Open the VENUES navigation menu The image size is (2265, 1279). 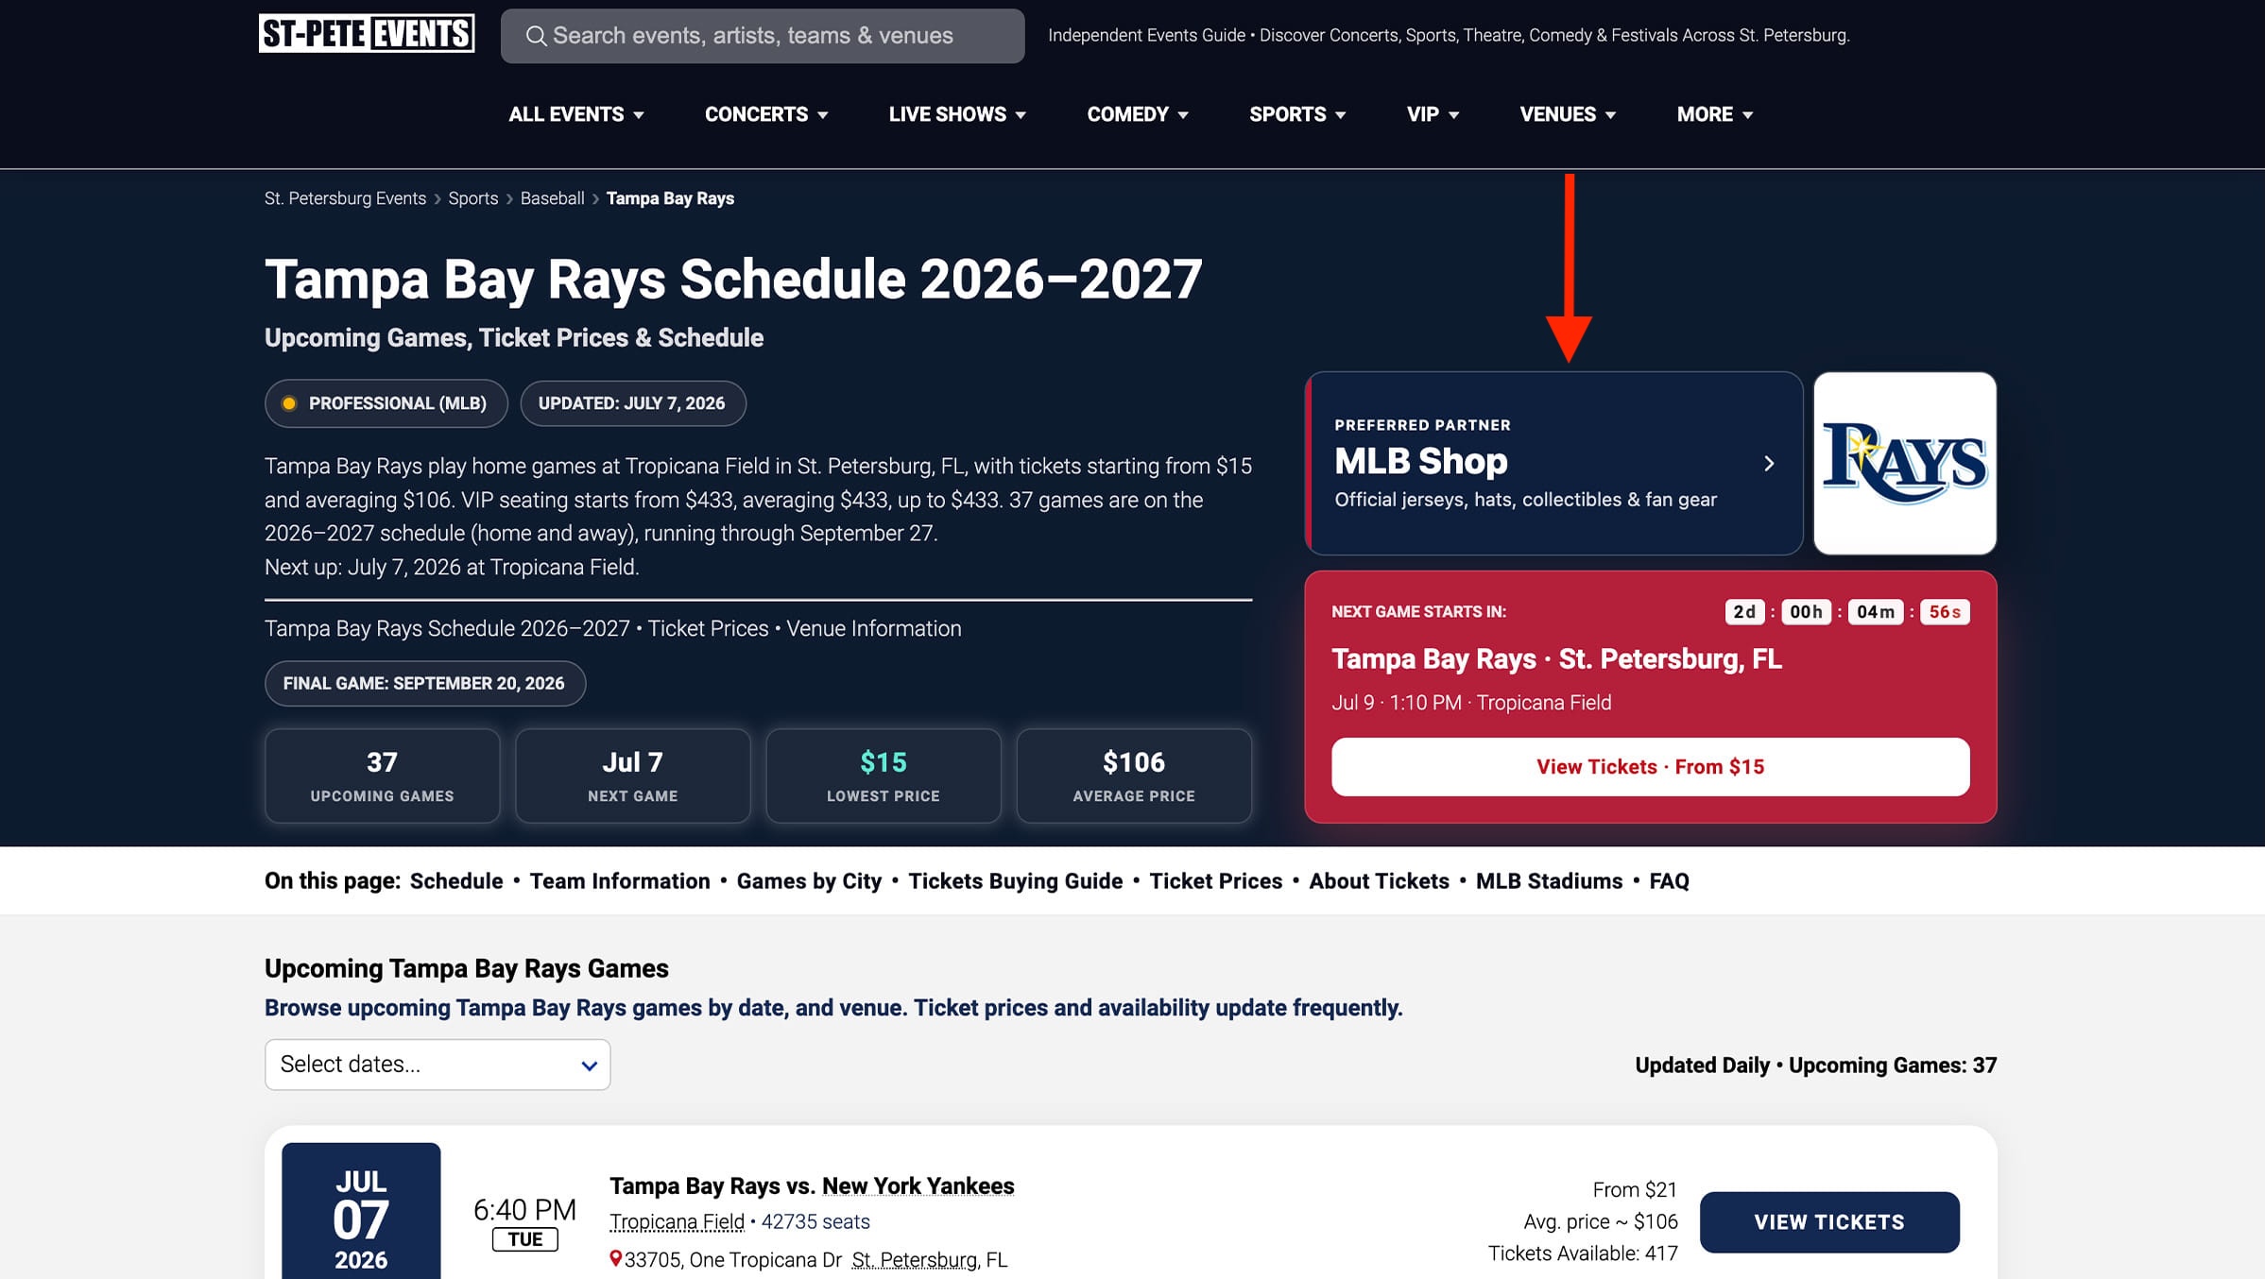point(1568,114)
